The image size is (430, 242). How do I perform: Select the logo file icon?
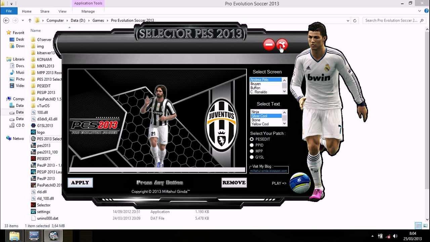click(33, 132)
